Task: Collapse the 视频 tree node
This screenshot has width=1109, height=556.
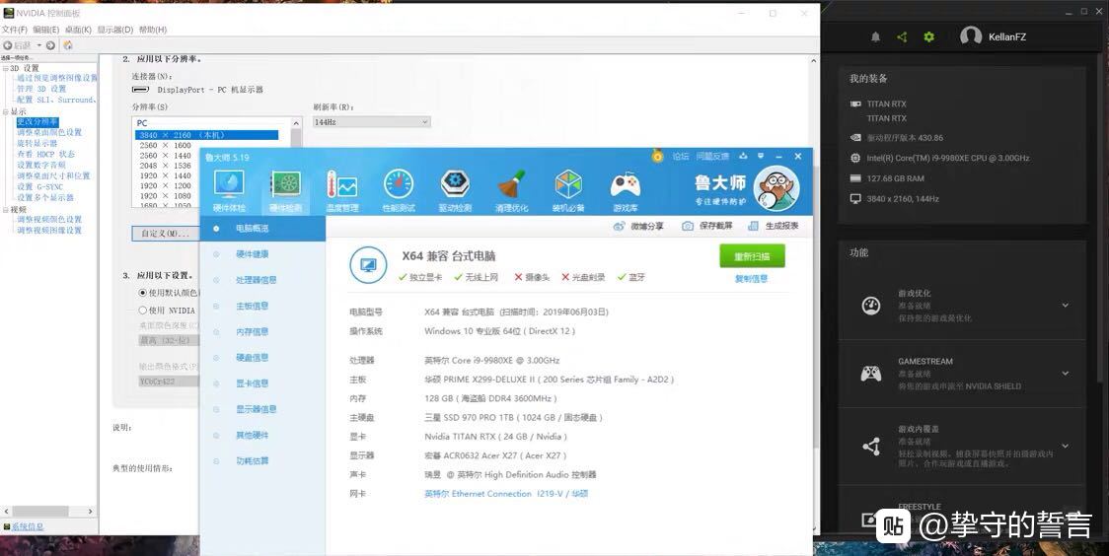Action: coord(5,210)
